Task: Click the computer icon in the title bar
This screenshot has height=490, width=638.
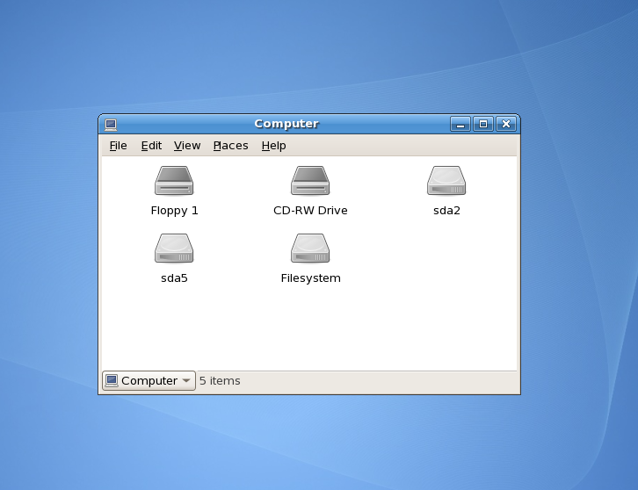Action: pos(111,125)
